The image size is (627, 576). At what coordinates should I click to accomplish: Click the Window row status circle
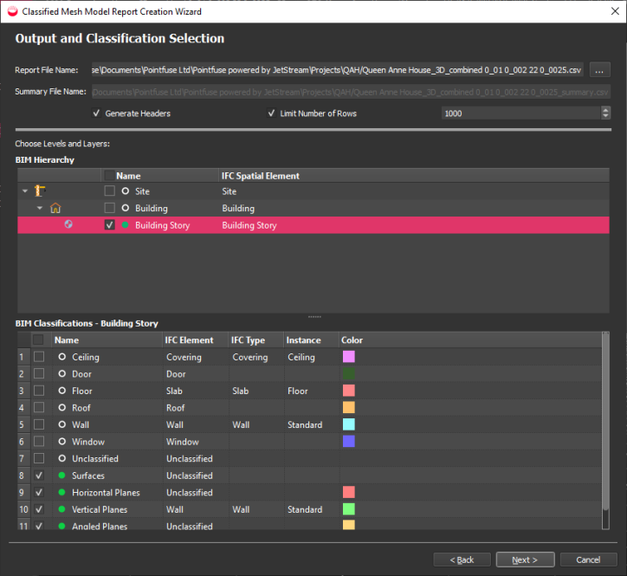click(62, 441)
